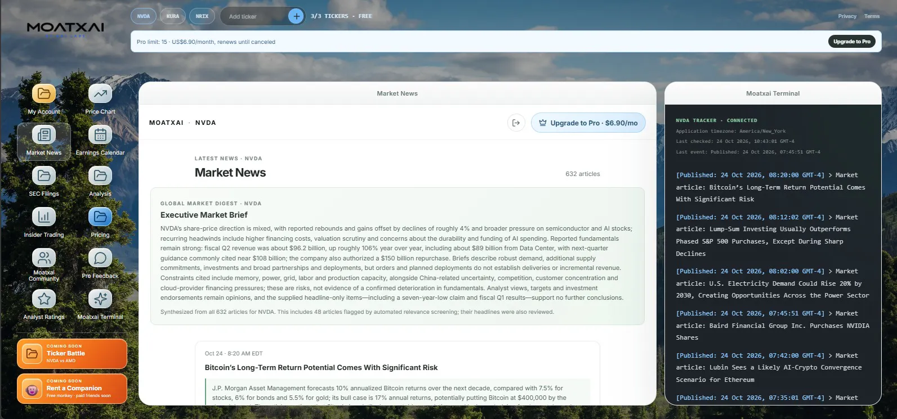
Task: Open the My Account icon
Action: coord(44,94)
